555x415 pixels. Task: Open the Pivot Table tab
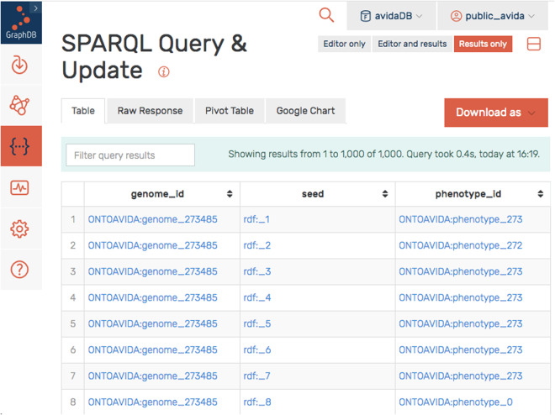tap(229, 111)
